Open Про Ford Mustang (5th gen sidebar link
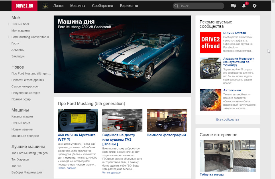This screenshot has width=275, height=179. pyautogui.click(x=31, y=73)
